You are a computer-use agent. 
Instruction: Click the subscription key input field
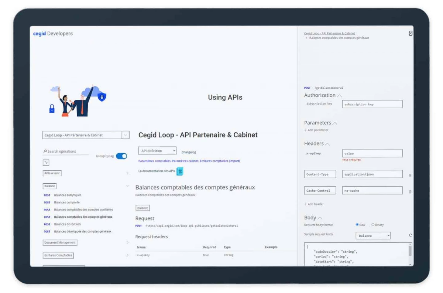click(372, 104)
